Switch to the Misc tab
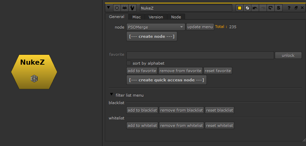Screen dimensions: 306x146 pyautogui.click(x=137, y=17)
